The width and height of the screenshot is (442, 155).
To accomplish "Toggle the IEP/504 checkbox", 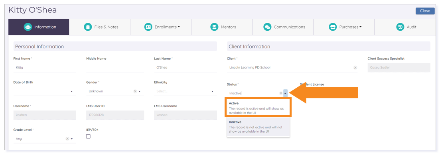I will [x=88, y=136].
